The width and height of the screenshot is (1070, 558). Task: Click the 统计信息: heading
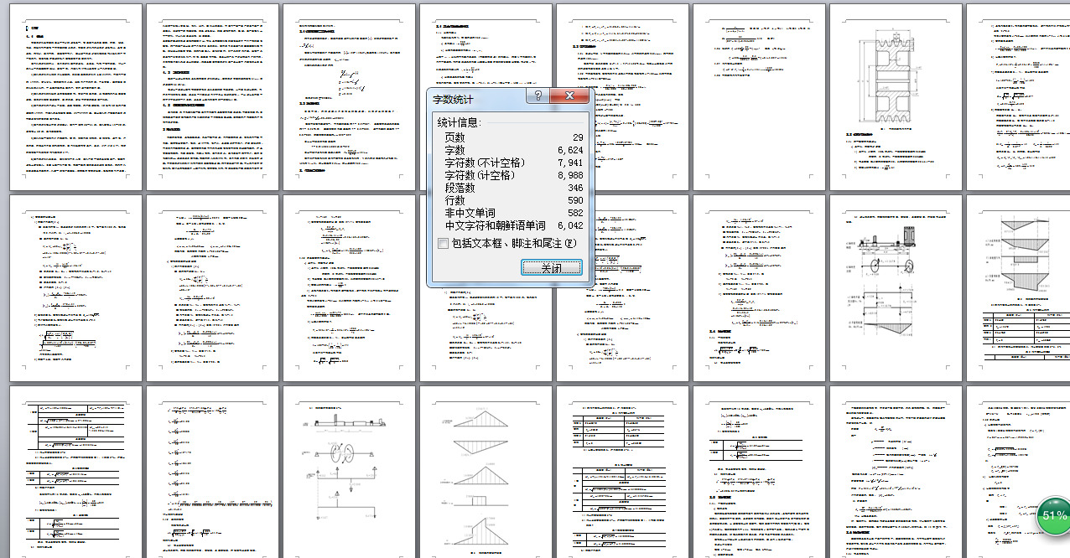point(460,122)
